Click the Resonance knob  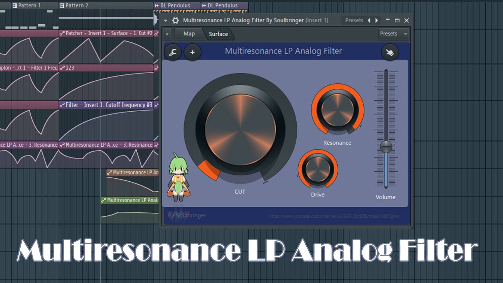tap(338, 110)
